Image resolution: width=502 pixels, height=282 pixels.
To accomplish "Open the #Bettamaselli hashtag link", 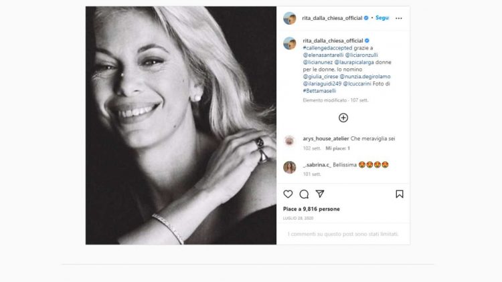I will coord(321,91).
